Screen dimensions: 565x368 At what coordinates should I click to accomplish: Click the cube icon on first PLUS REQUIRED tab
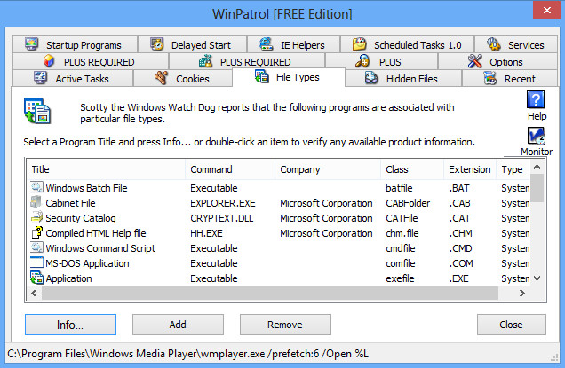tap(49, 61)
